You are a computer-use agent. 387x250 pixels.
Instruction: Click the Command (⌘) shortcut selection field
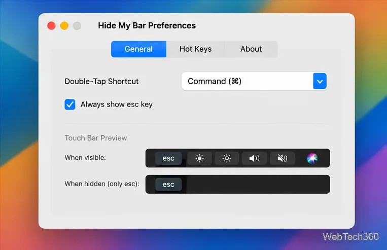(254, 81)
